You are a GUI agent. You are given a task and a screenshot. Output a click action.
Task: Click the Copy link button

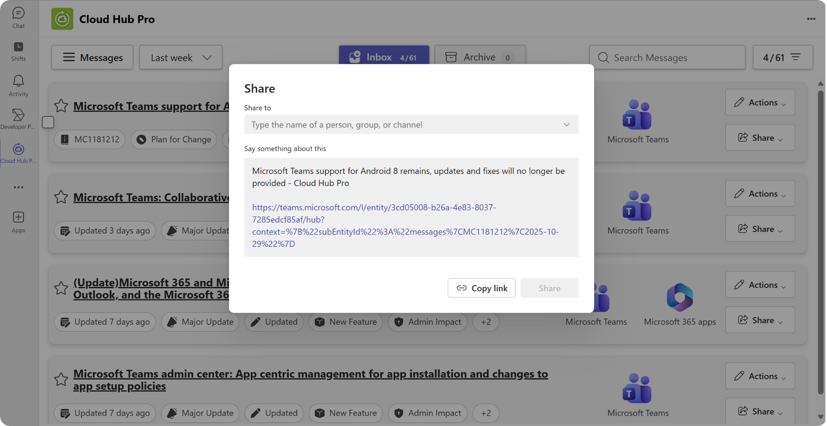click(x=481, y=288)
